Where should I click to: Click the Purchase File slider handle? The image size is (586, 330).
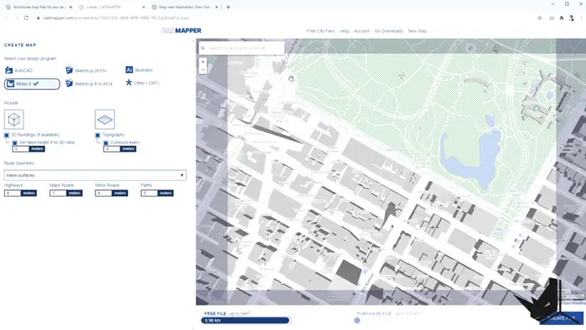click(x=357, y=320)
